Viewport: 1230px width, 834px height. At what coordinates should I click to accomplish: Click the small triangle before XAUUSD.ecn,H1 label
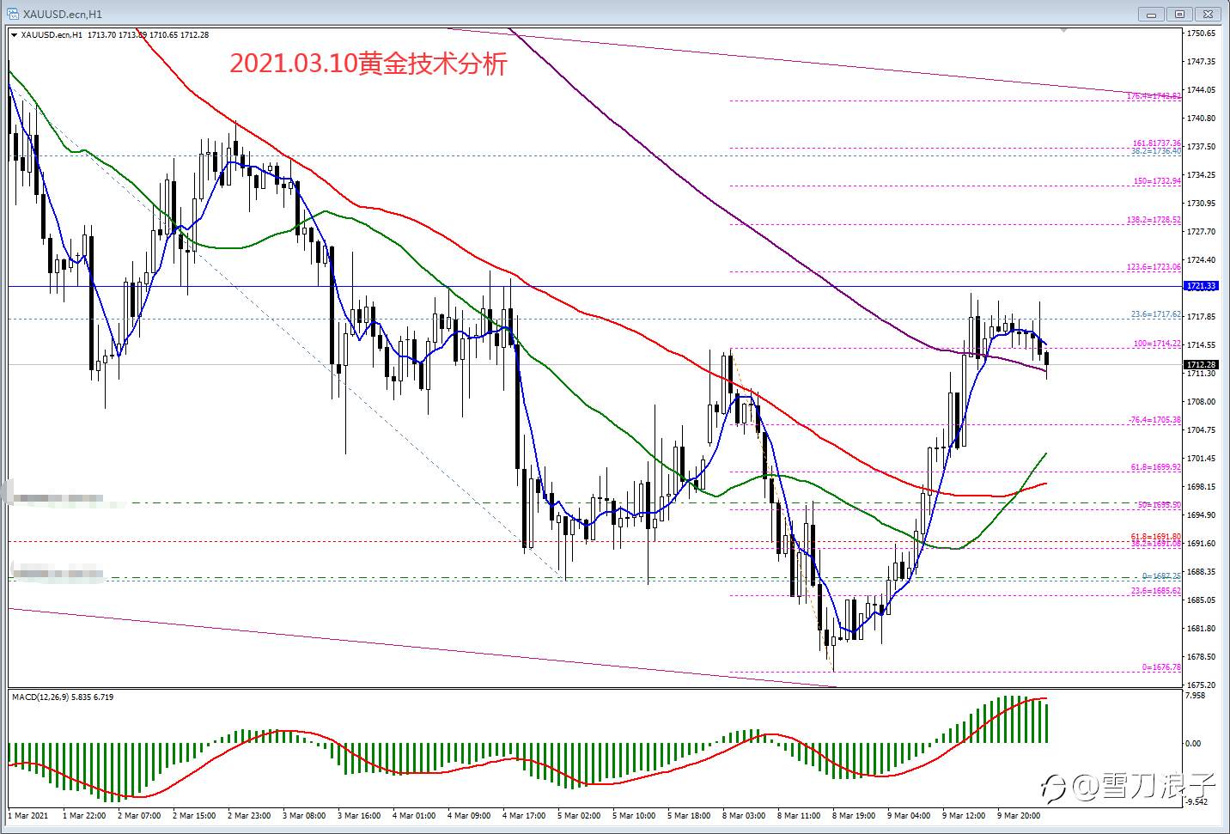[14, 35]
